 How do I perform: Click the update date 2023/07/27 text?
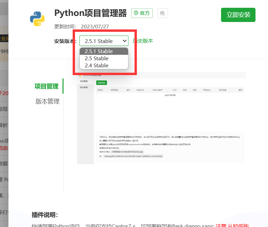(x=95, y=27)
